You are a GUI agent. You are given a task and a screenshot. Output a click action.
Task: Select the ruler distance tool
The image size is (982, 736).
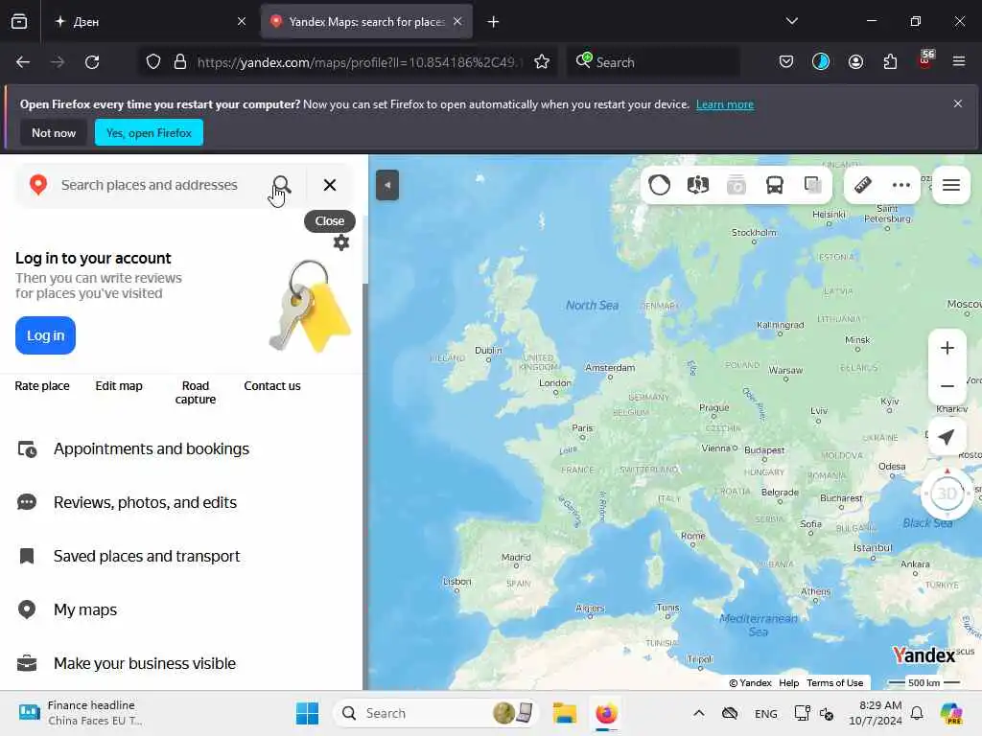(863, 185)
